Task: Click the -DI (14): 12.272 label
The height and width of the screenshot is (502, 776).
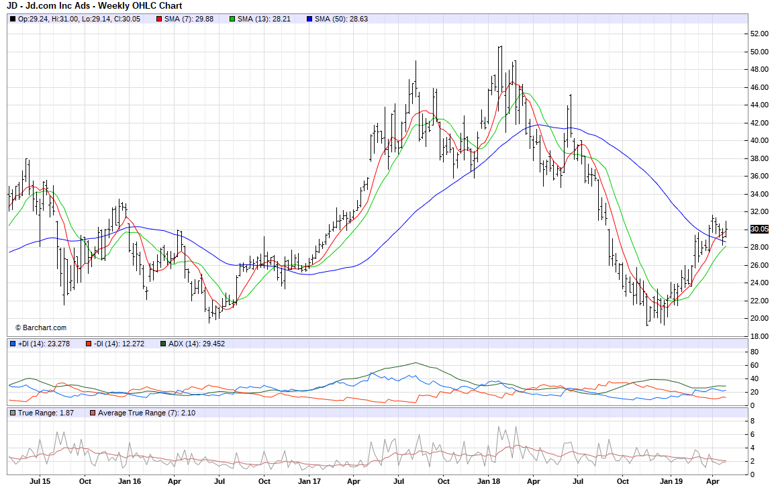Action: [119, 344]
